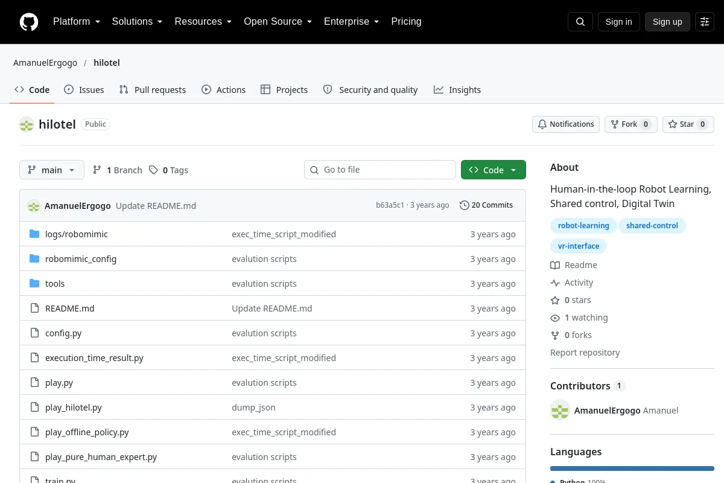
Task: Expand the Solutions menu
Action: coord(137,22)
